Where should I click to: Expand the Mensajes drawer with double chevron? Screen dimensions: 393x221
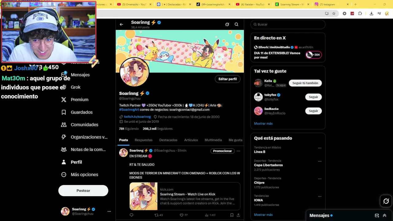point(384,215)
